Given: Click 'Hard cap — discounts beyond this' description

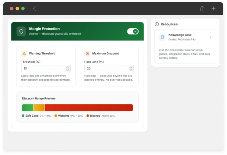Looking at the screenshot, I should pos(108,78).
